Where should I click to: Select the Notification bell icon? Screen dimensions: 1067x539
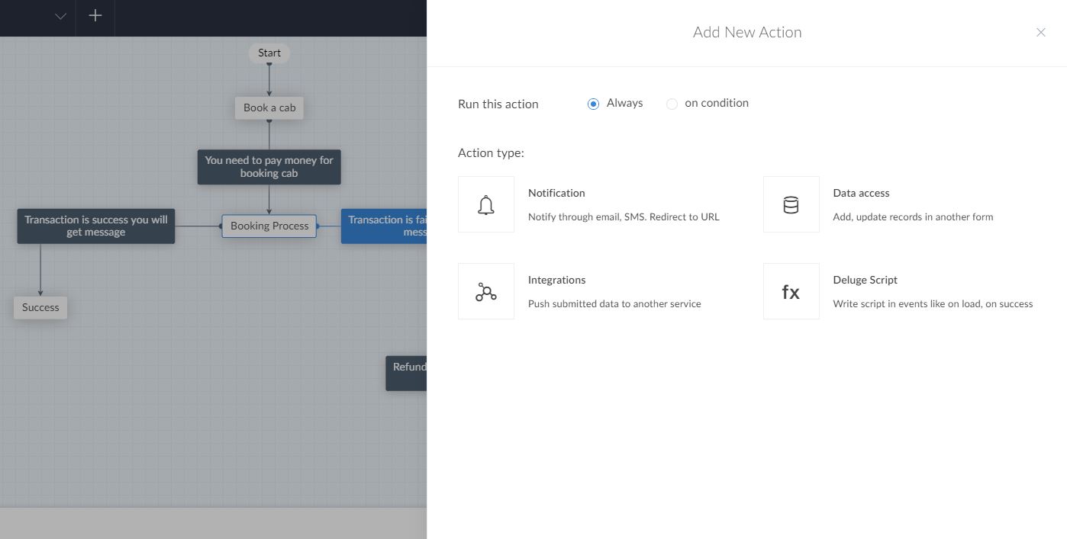485,204
